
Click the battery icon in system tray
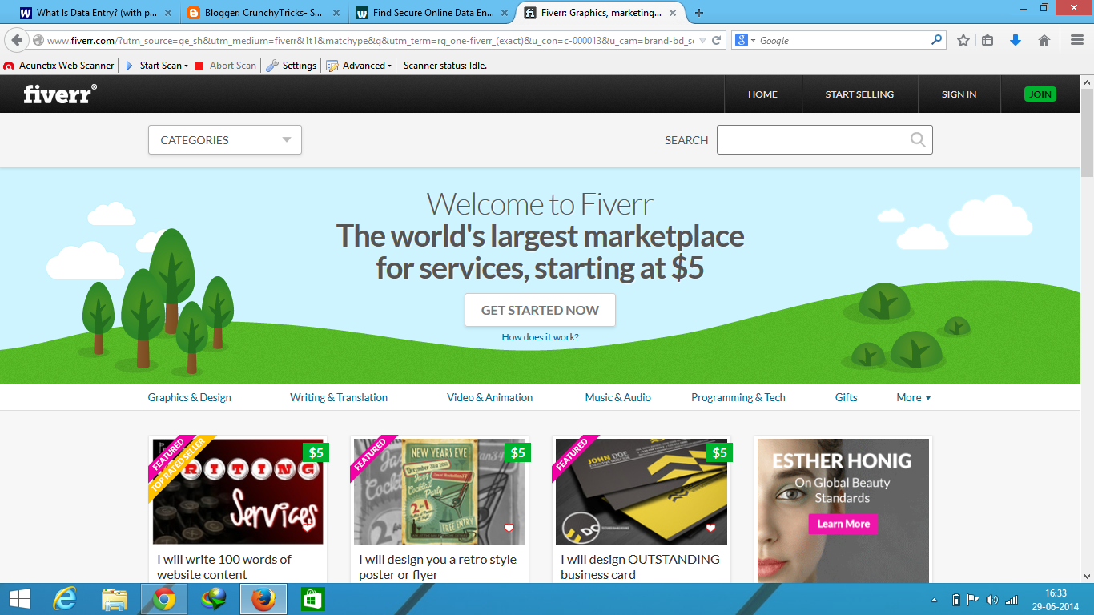(955, 600)
